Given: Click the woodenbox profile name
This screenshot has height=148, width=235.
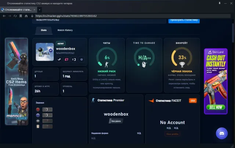Looking at the screenshot, I should click(x=66, y=48).
